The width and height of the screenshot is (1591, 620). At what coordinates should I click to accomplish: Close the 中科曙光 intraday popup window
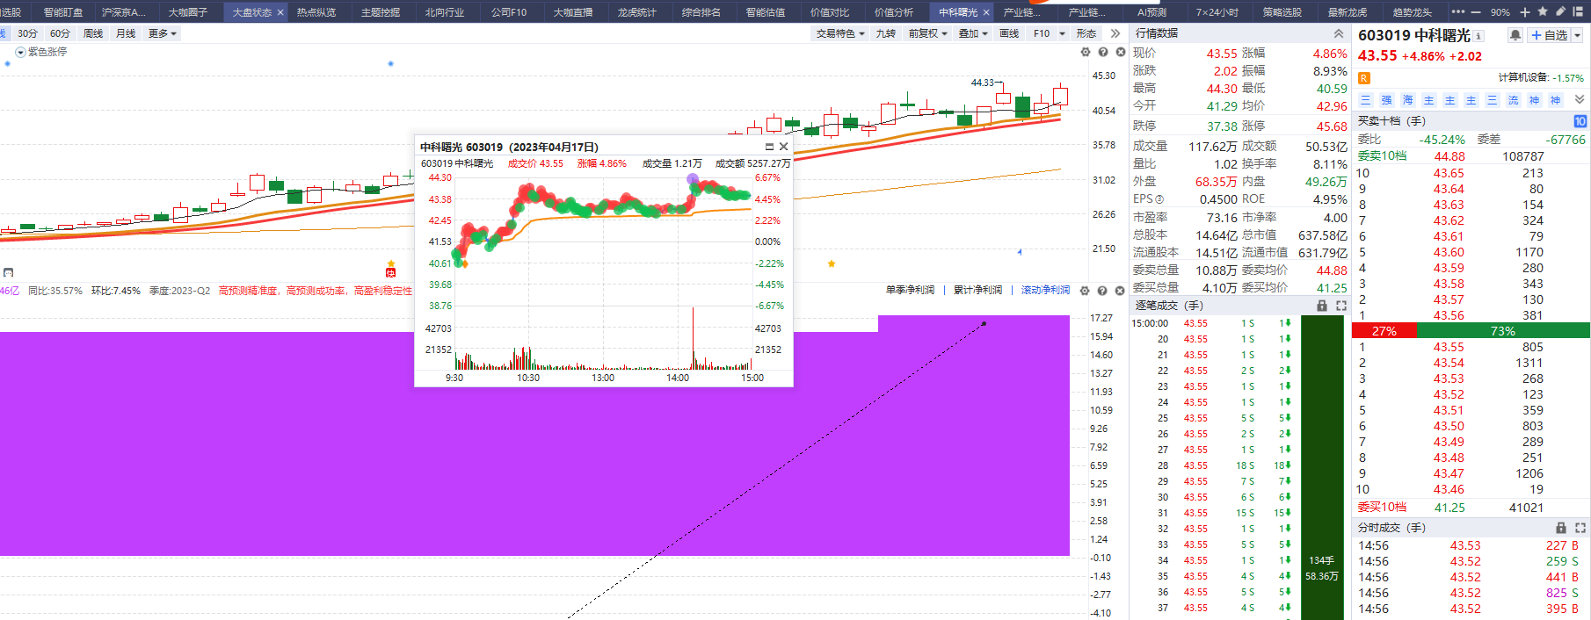pyautogui.click(x=784, y=147)
